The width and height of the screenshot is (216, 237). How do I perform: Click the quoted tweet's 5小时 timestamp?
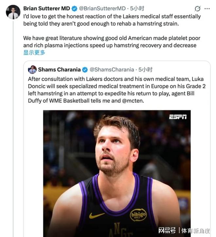tap(146, 69)
